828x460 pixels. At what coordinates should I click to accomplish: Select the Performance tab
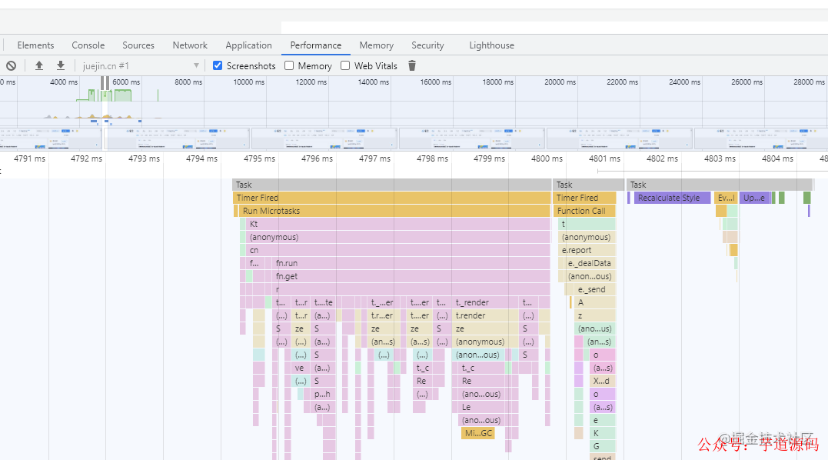point(316,45)
